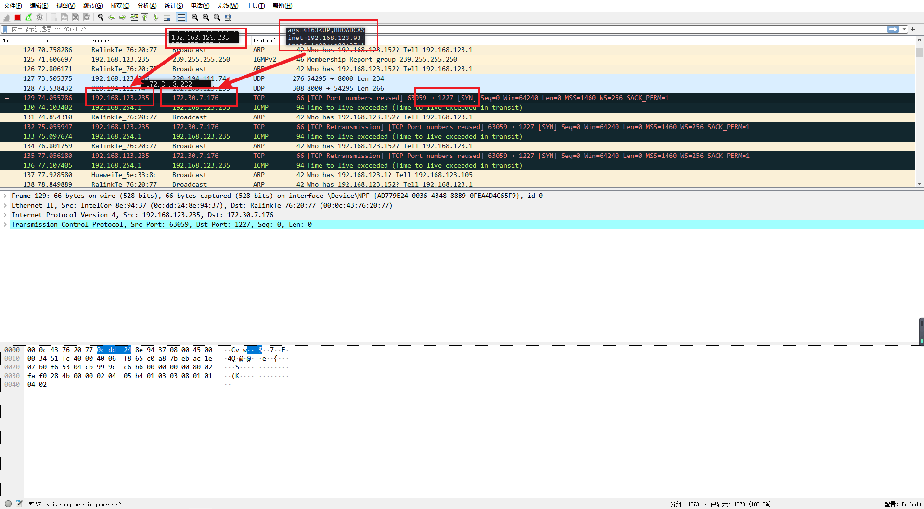
Task: Open the display filter history dropdown
Action: 904,29
